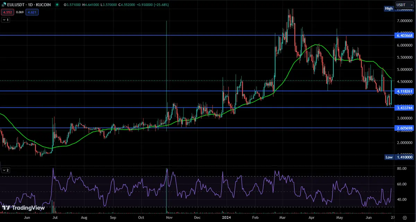Click the blue 4.621 buy price button
Image resolution: width=416 pixels, height=222 pixels.
pyautogui.click(x=32, y=12)
